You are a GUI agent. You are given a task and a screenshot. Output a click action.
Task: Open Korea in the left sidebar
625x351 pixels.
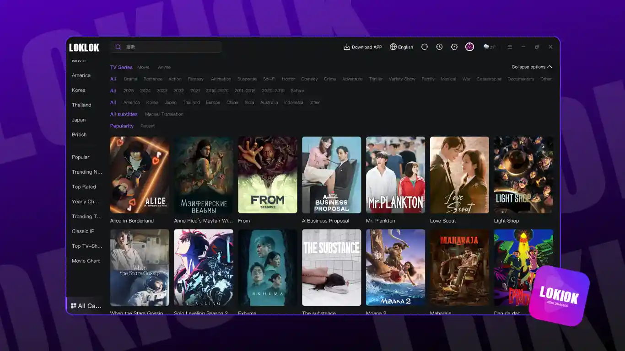[x=79, y=90]
